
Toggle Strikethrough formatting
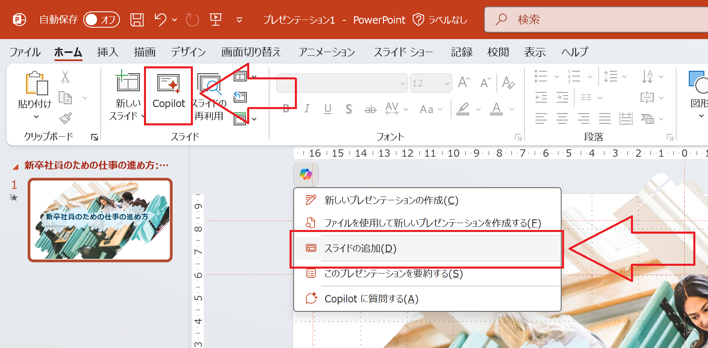pos(370,109)
